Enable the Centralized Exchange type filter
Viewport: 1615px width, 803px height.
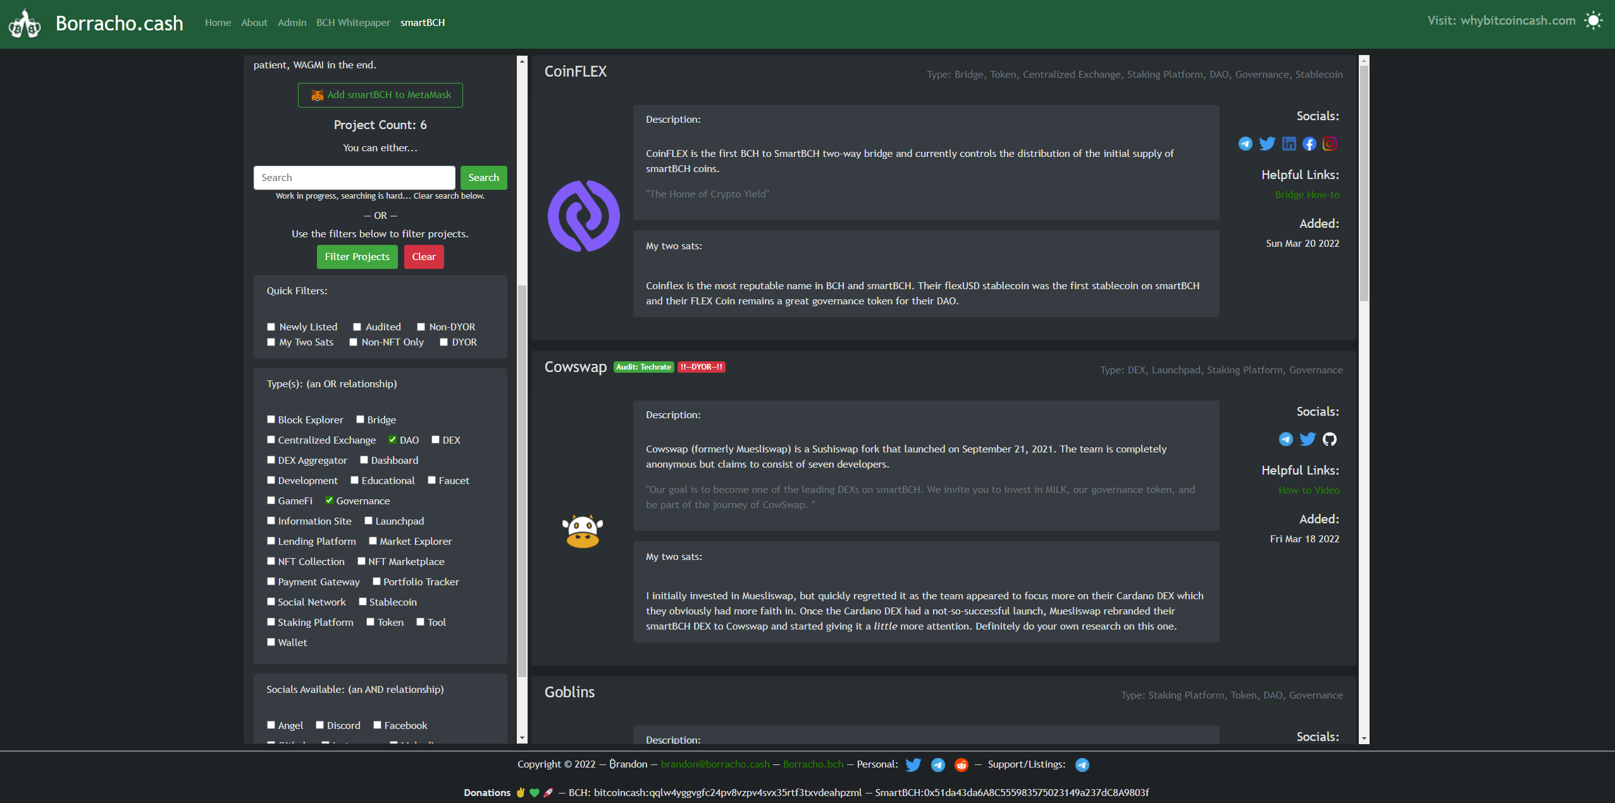[x=271, y=439]
